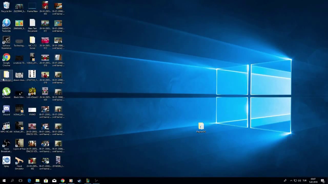Select the 20160306_2... image file
This screenshot has width=328, height=184.
[x=58, y=162]
